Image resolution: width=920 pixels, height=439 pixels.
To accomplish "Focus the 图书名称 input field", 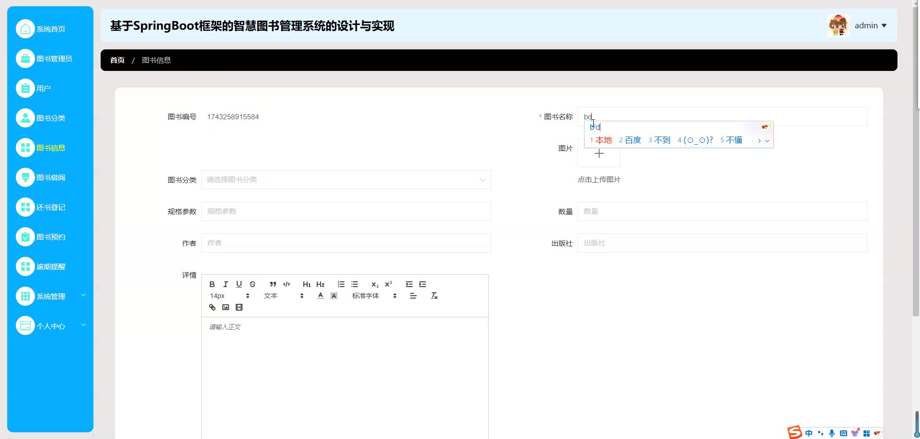I will (x=722, y=116).
